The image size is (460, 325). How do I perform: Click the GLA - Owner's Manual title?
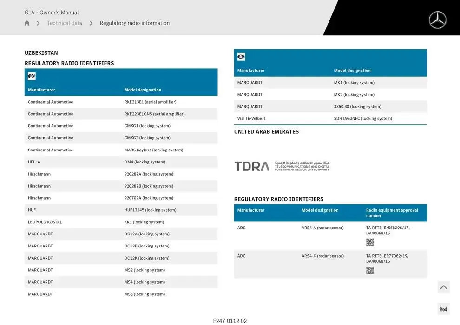[x=52, y=13]
